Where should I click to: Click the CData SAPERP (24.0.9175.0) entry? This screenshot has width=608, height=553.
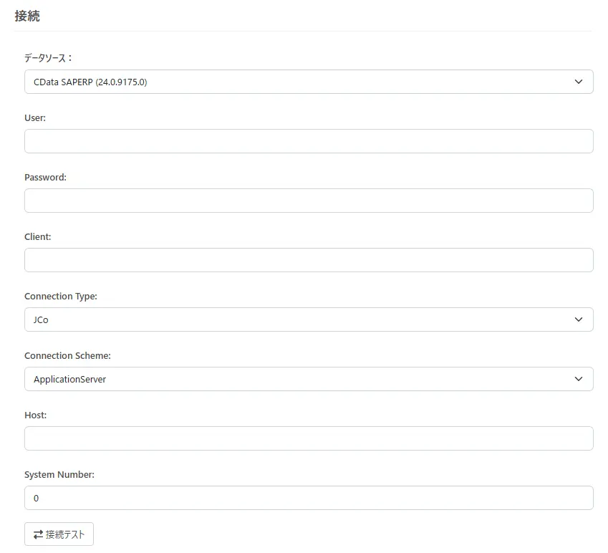90,82
